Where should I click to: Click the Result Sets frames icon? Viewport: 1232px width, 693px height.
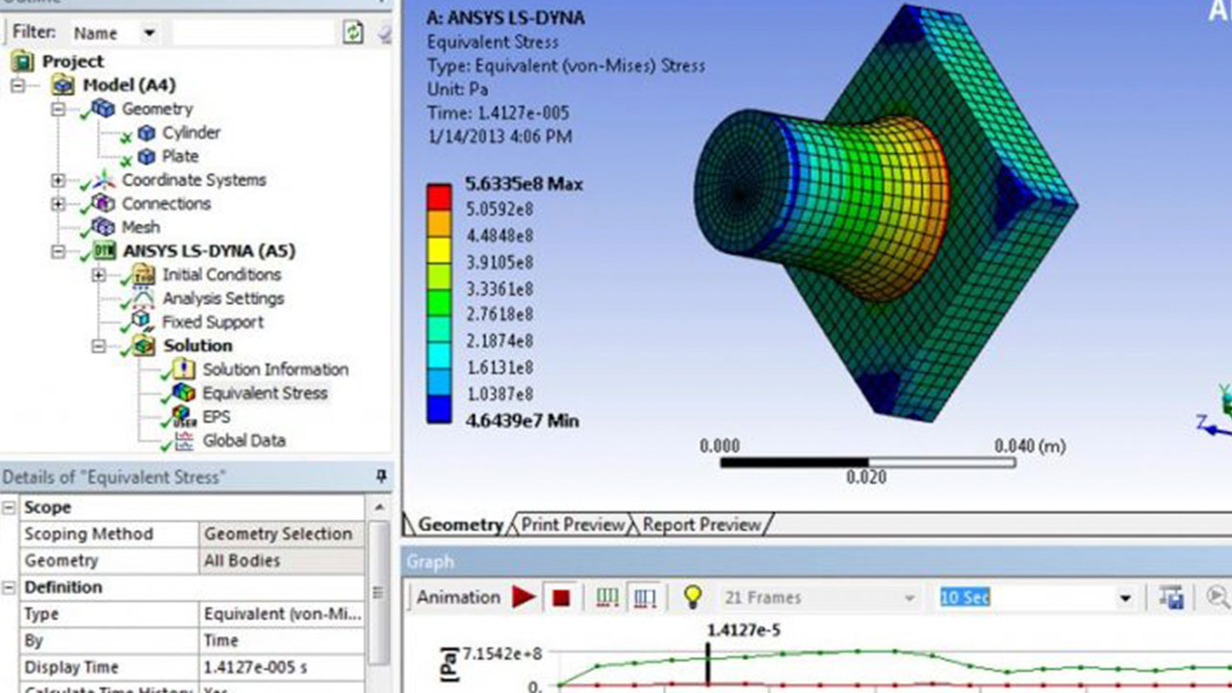(645, 598)
